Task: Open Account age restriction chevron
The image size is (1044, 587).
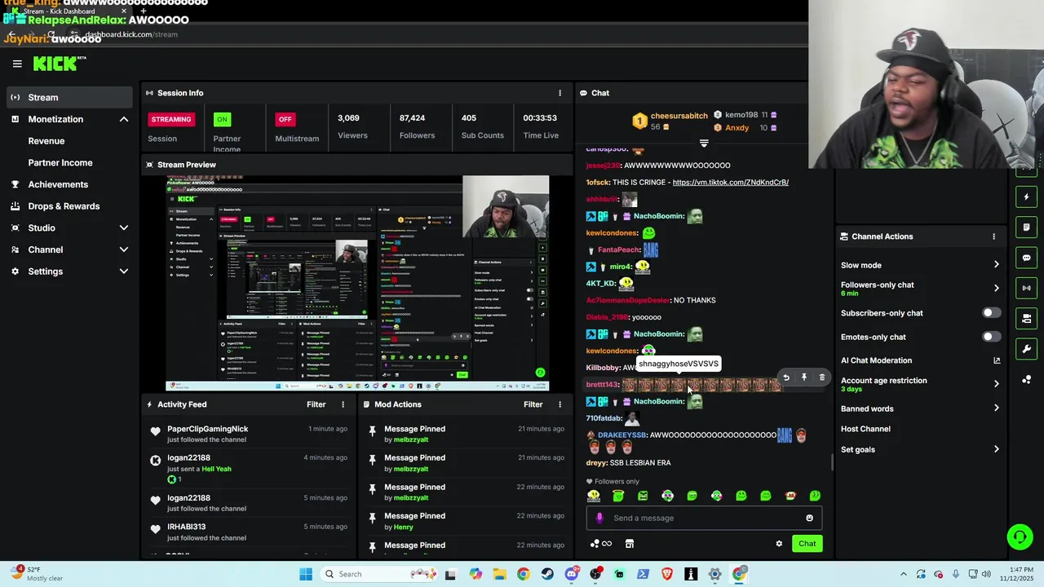Action: tap(996, 384)
